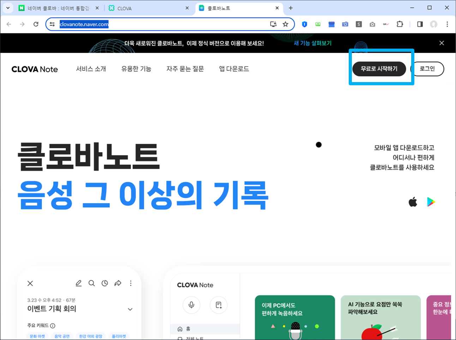456x340 pixels.
Task: Open the tab search dropdown arrow
Action: (x=8, y=8)
